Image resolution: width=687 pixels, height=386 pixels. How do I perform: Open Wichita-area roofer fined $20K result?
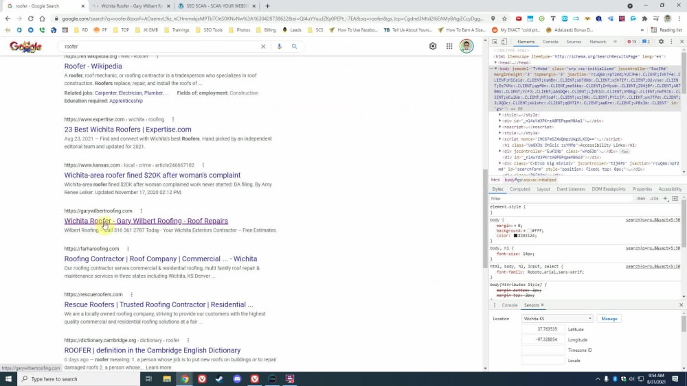[x=152, y=175]
